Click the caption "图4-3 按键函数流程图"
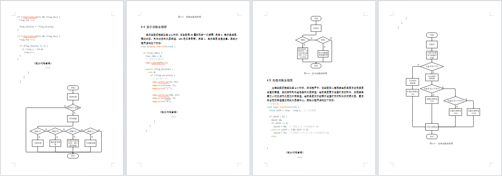Screen dimensions: 502x176 (x=189, y=17)
